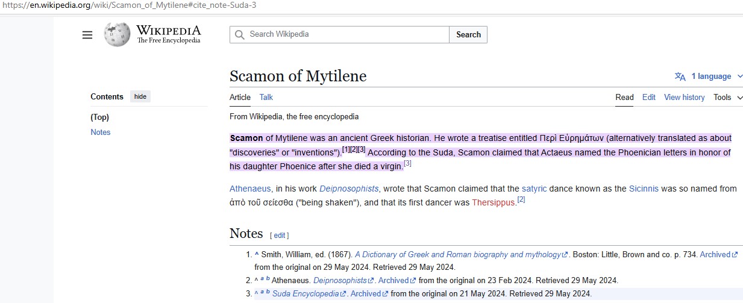Click the Search button
Viewport: 743px width, 303px height.
coord(468,35)
